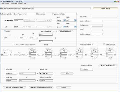Image resolution: width=120 pixels, height=92 pixels.
Task: Click the Moyenne arithmétique button
Action: click(66, 31)
